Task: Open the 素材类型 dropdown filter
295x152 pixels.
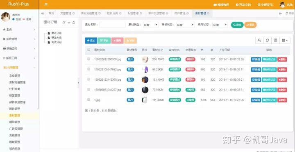Action: [151, 25]
